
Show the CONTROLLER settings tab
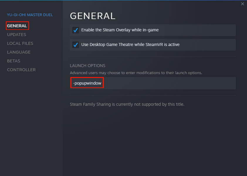coord(21,70)
